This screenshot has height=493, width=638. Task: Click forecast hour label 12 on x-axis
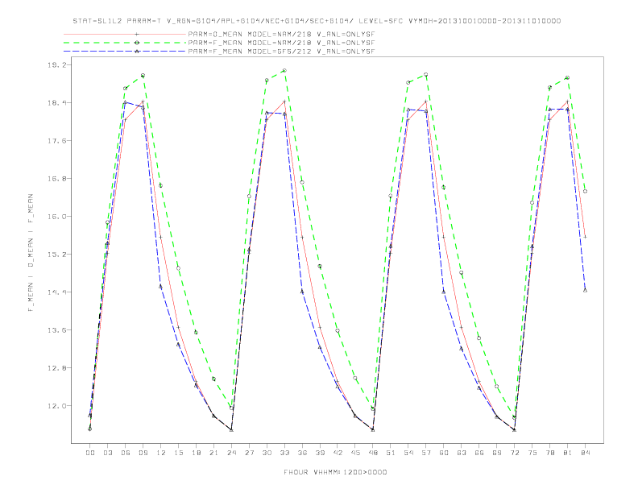pos(161,453)
